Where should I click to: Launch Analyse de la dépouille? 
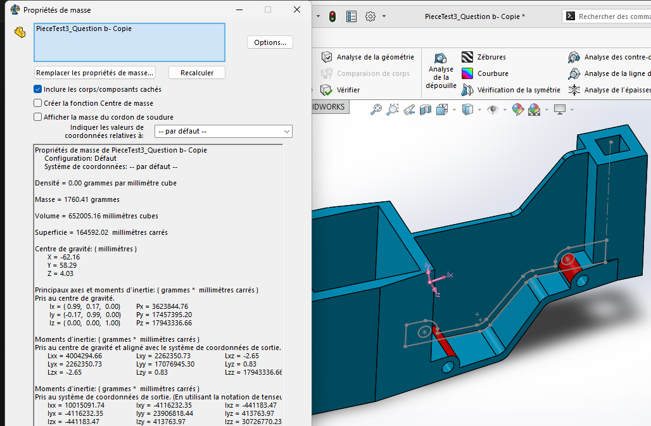[441, 70]
